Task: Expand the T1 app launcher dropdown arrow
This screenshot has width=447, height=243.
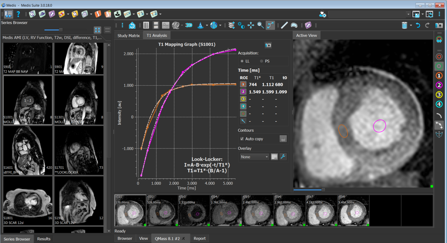Action: 147,14
